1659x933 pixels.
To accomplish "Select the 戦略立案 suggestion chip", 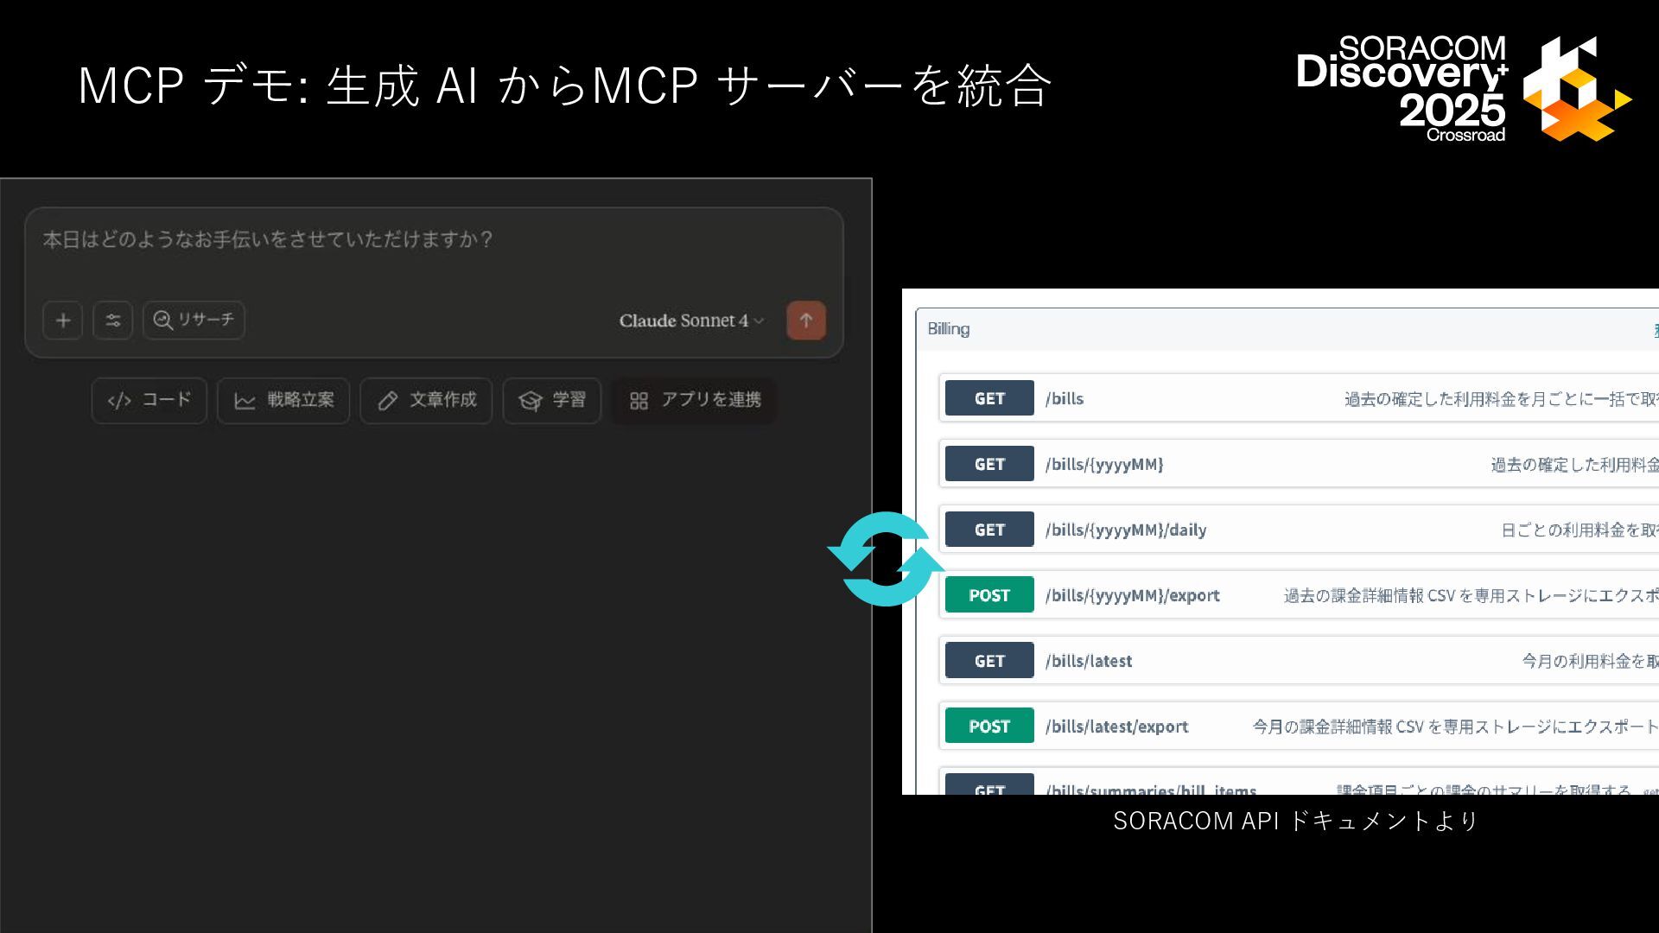I will pos(283,400).
